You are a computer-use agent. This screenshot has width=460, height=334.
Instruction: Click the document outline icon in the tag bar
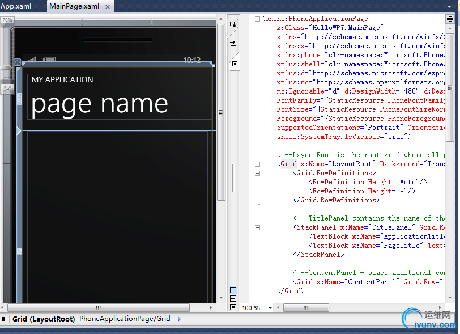(3, 319)
